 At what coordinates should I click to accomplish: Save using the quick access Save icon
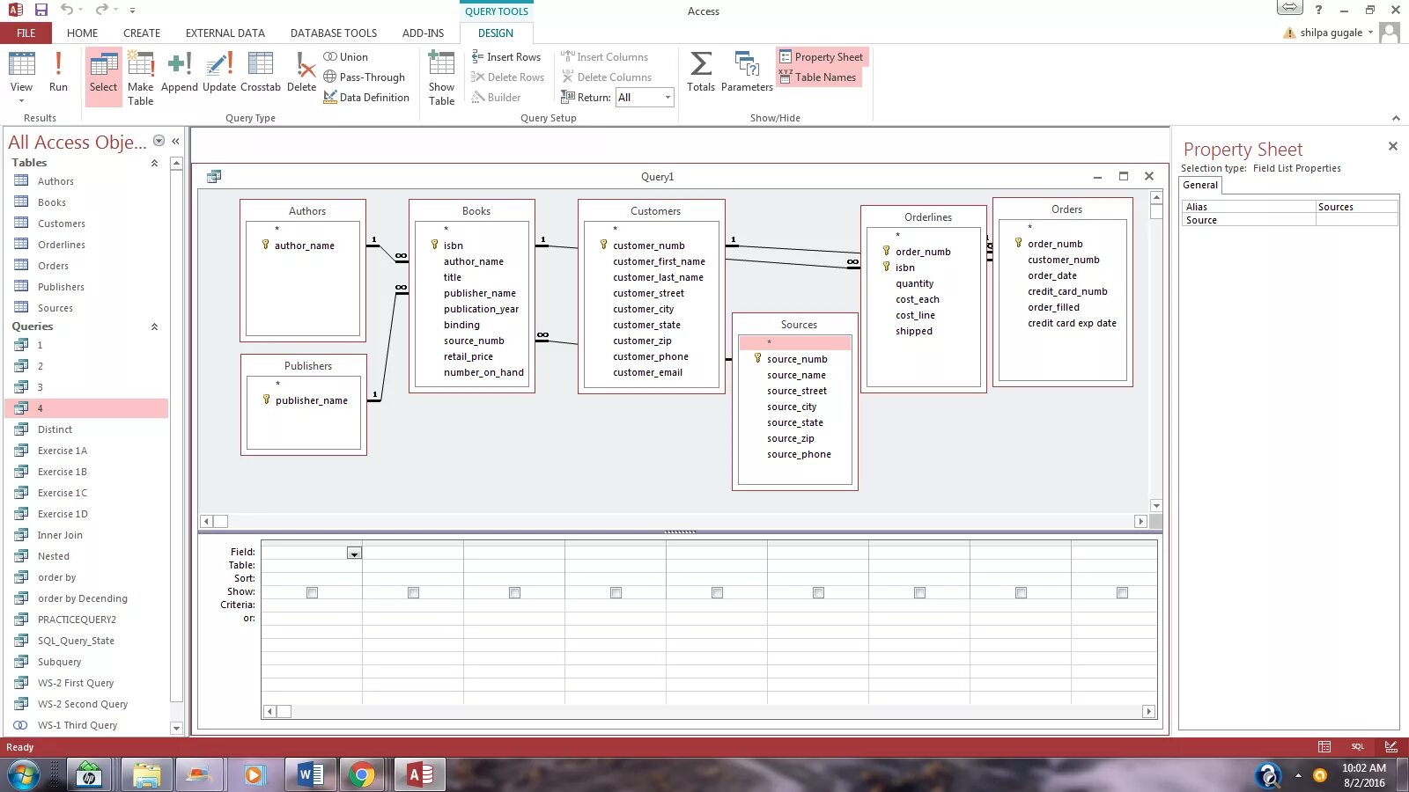41,10
